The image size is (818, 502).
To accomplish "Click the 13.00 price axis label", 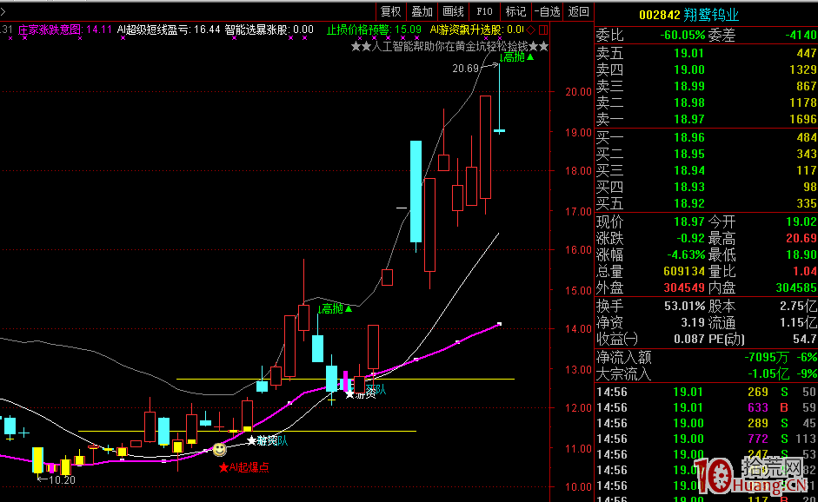I will tap(578, 370).
